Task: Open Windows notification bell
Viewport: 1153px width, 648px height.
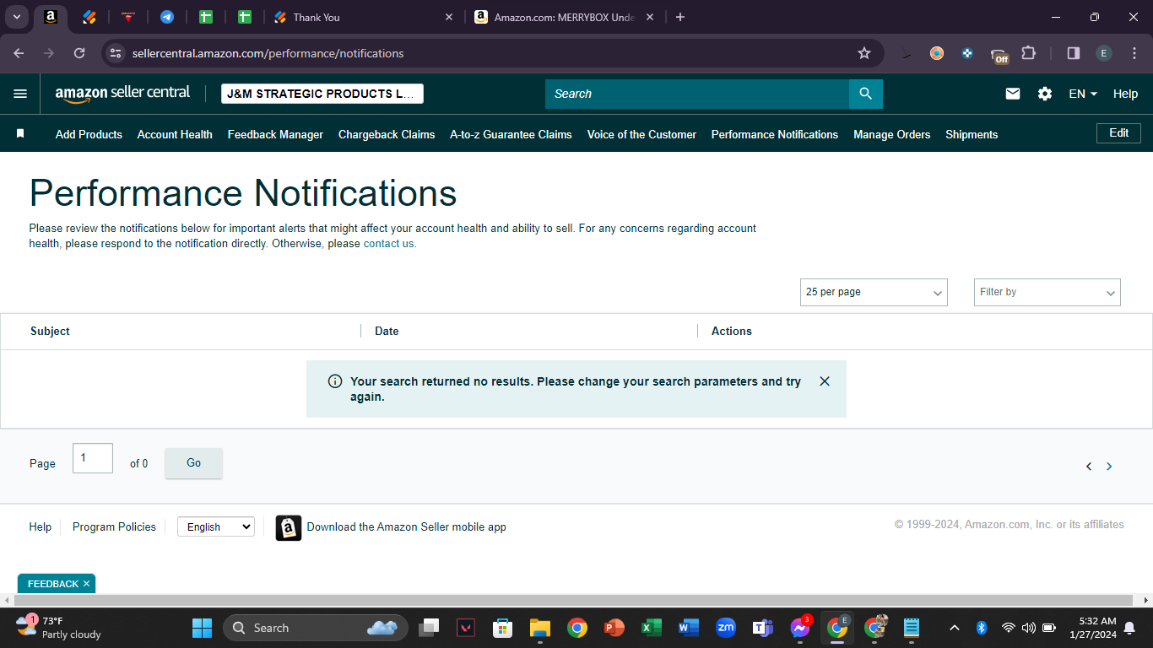Action: 1131,628
